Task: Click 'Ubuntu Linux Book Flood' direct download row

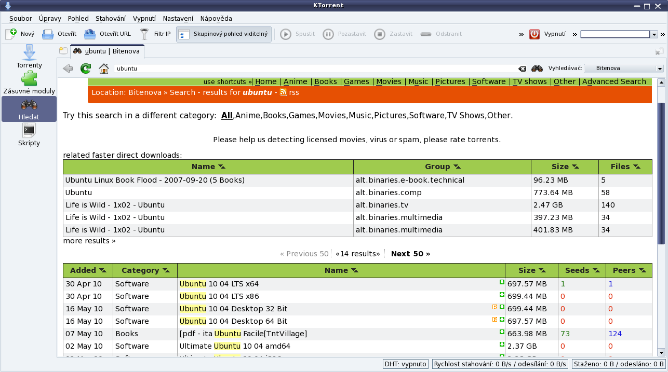Action: tap(357, 180)
